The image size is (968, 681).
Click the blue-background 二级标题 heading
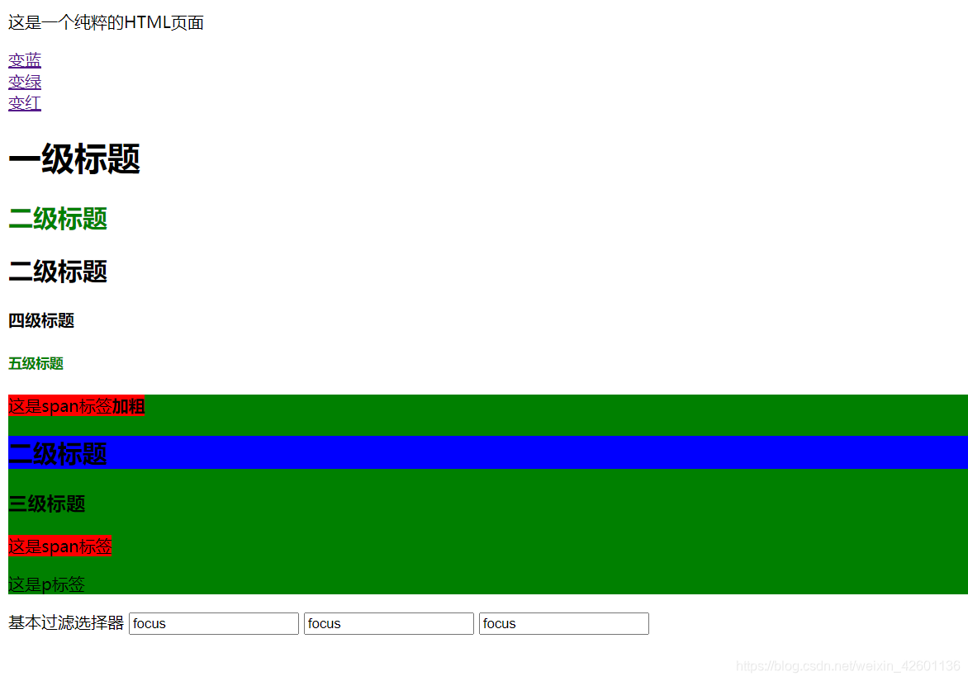(x=487, y=453)
